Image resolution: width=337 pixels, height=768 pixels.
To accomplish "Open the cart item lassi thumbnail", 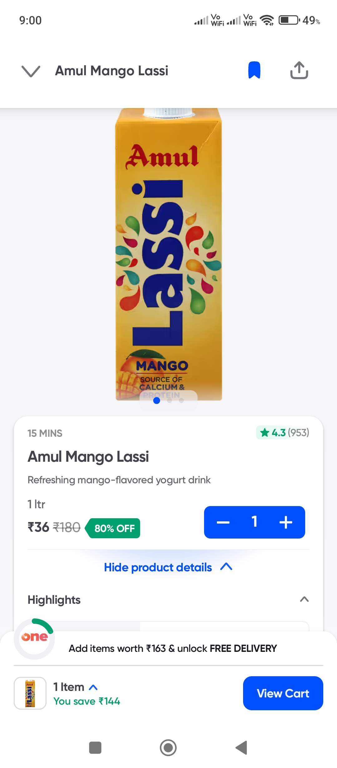I will click(30, 693).
